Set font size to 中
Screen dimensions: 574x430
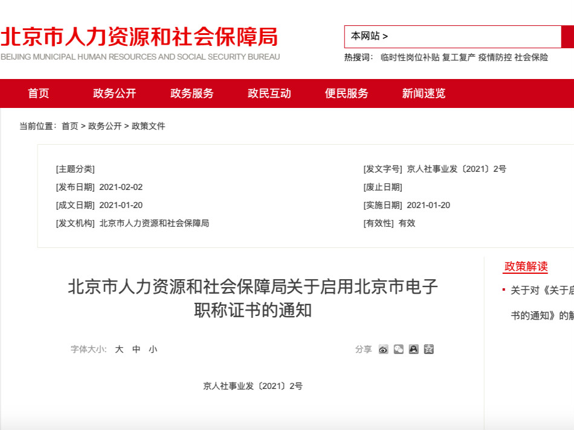click(136, 349)
